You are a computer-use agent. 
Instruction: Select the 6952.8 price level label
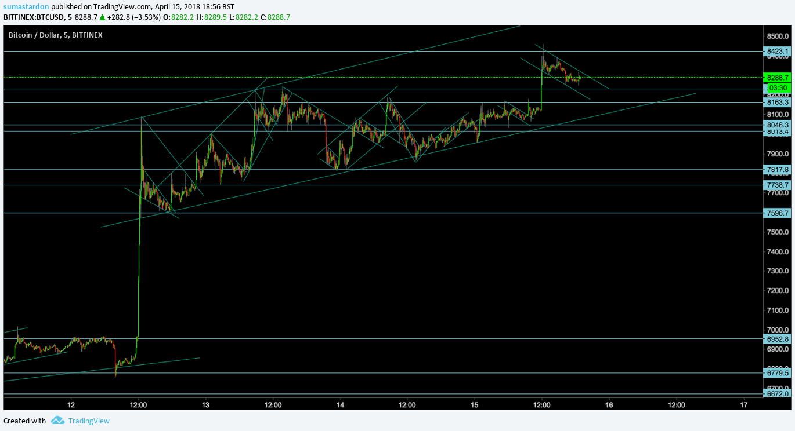pos(778,339)
